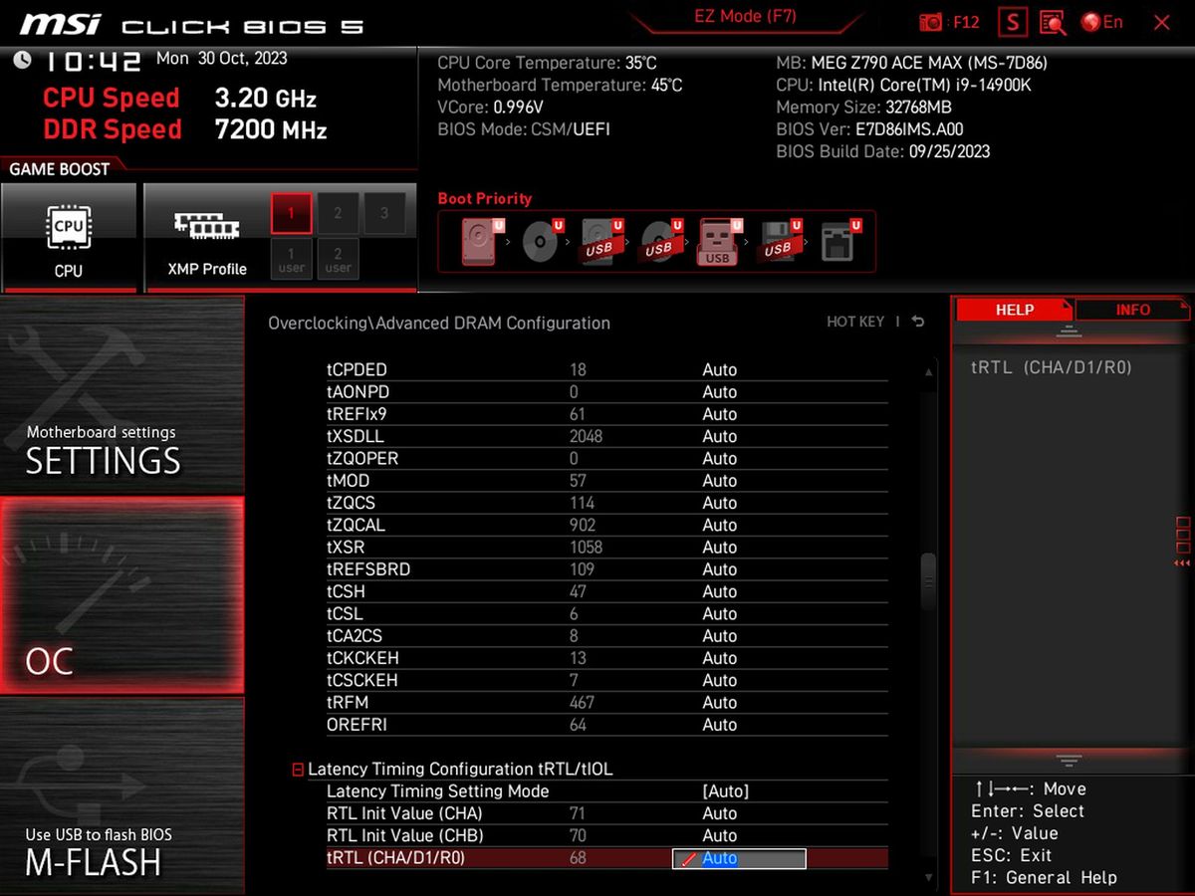Select XMP profile 2
This screenshot has height=896, width=1195.
(x=338, y=213)
